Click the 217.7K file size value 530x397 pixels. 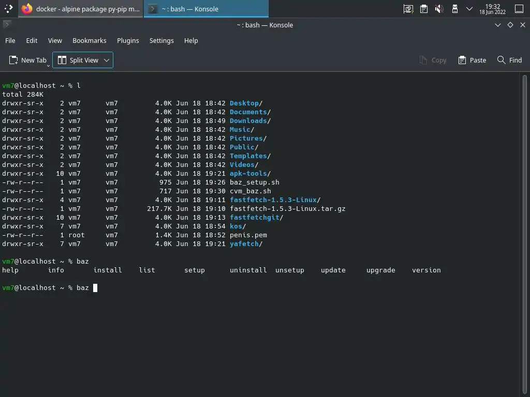coord(159,209)
